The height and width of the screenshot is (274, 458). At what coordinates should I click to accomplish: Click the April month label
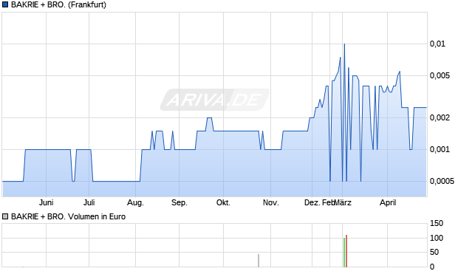point(388,202)
